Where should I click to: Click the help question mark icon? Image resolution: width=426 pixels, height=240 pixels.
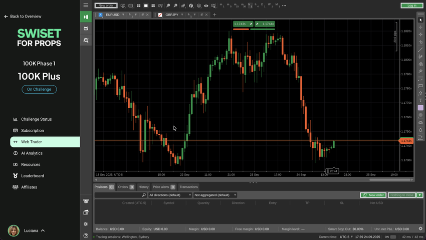click(86, 235)
